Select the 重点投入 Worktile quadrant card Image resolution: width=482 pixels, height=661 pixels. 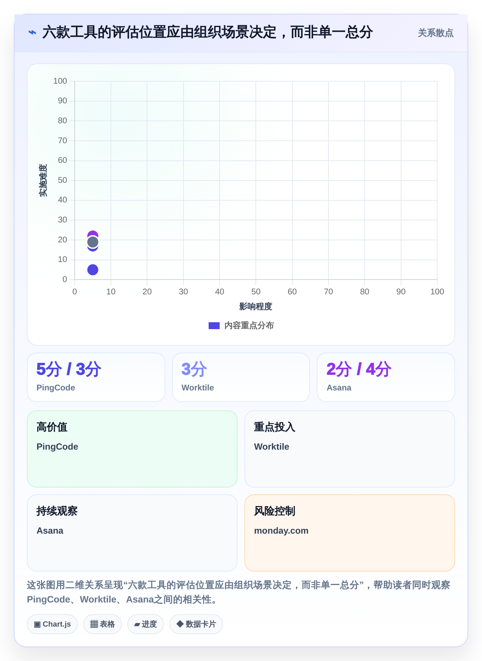350,449
